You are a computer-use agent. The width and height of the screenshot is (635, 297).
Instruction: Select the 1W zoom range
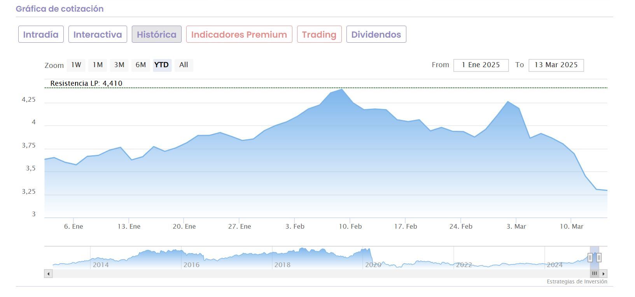pos(76,65)
